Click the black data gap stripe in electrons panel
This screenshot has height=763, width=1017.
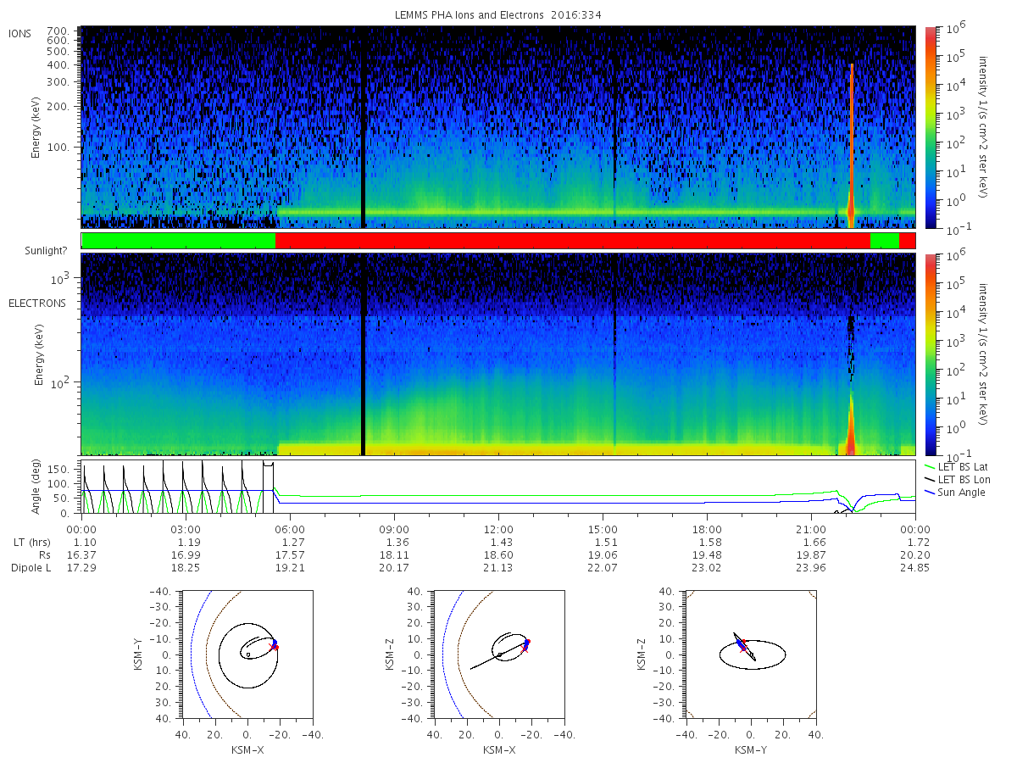(x=363, y=354)
